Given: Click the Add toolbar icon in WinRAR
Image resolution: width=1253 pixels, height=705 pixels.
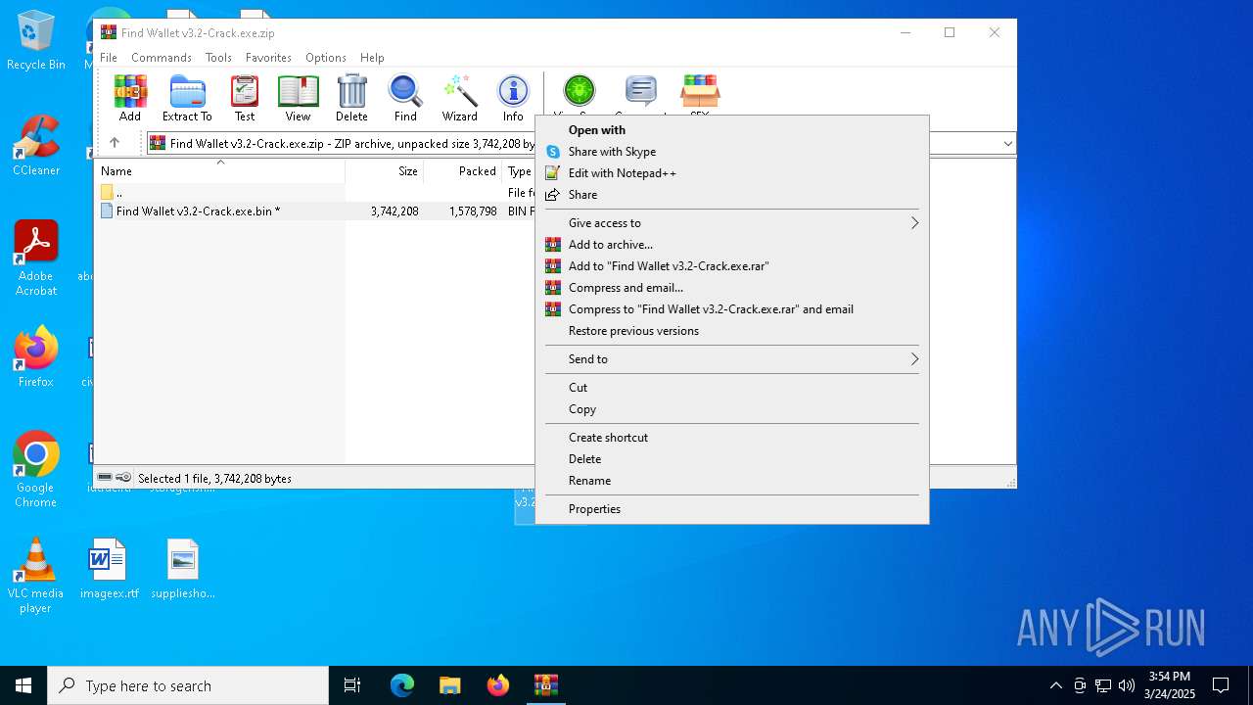Looking at the screenshot, I should [130, 98].
